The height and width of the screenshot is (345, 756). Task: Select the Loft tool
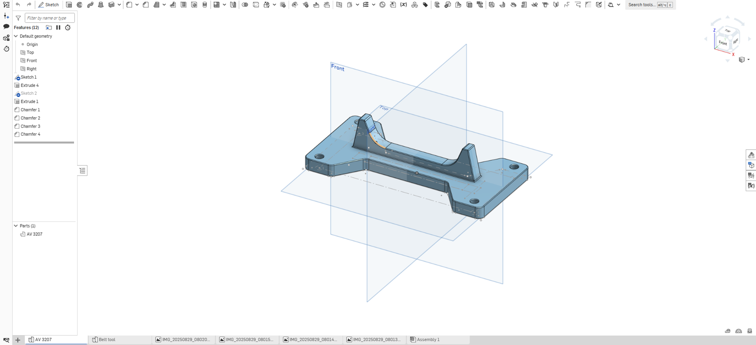click(x=101, y=5)
